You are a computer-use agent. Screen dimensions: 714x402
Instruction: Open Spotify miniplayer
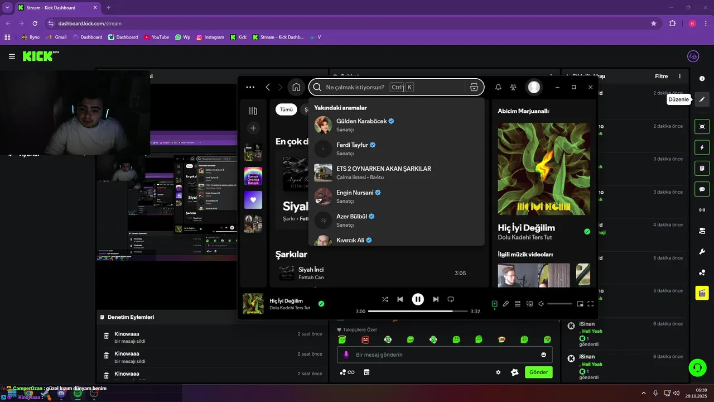[x=580, y=304]
